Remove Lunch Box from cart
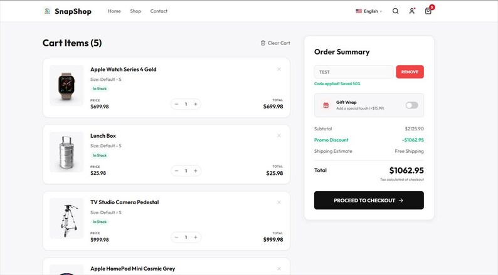 tap(279, 136)
